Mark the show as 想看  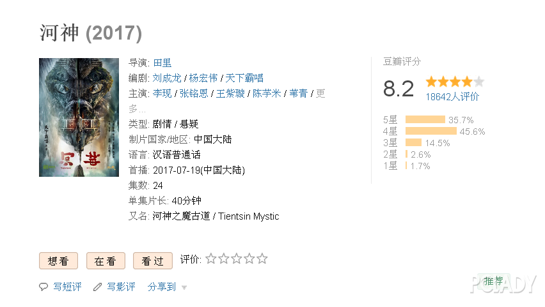point(58,261)
